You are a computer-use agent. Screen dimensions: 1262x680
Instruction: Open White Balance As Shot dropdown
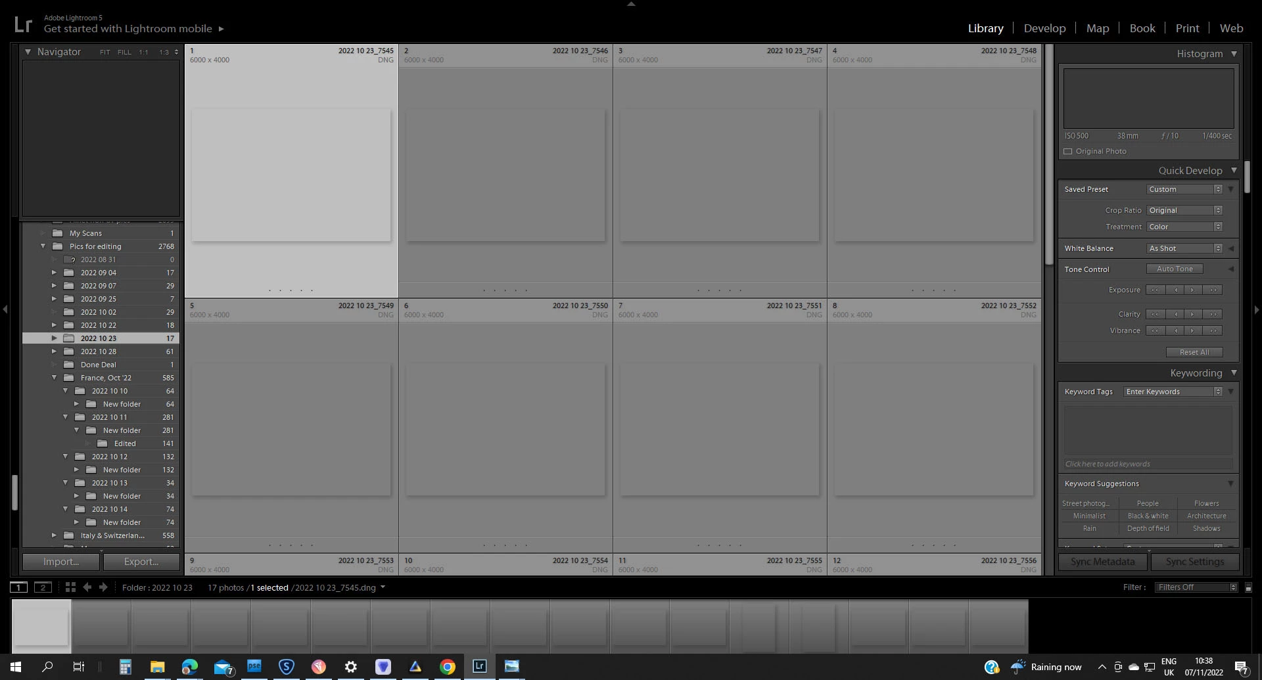pyautogui.click(x=1184, y=248)
